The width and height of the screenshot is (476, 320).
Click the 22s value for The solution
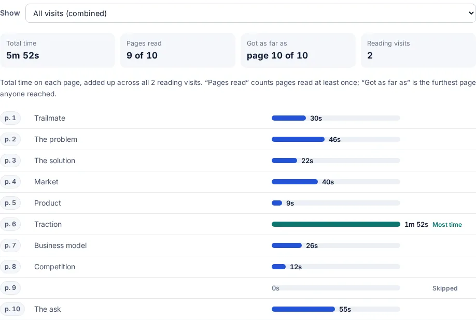click(307, 161)
